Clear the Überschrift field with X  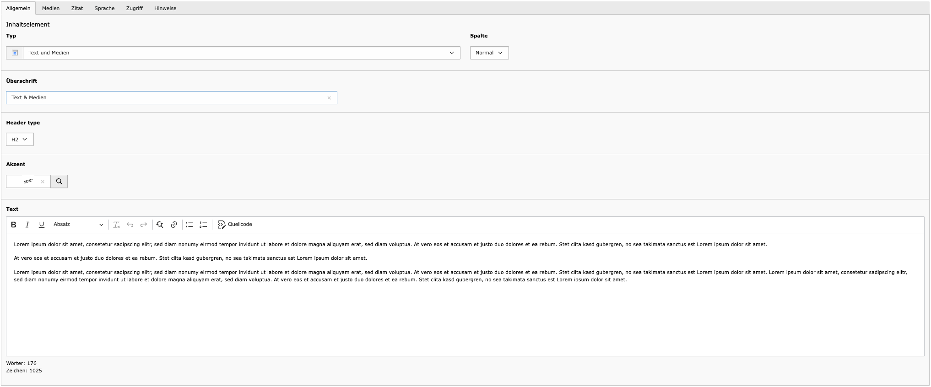[x=329, y=98]
